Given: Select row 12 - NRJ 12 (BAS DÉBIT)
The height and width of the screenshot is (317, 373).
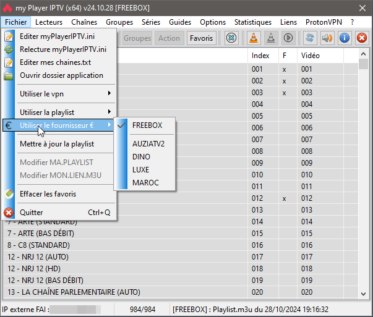Looking at the screenshot, I should (x=181, y=281).
